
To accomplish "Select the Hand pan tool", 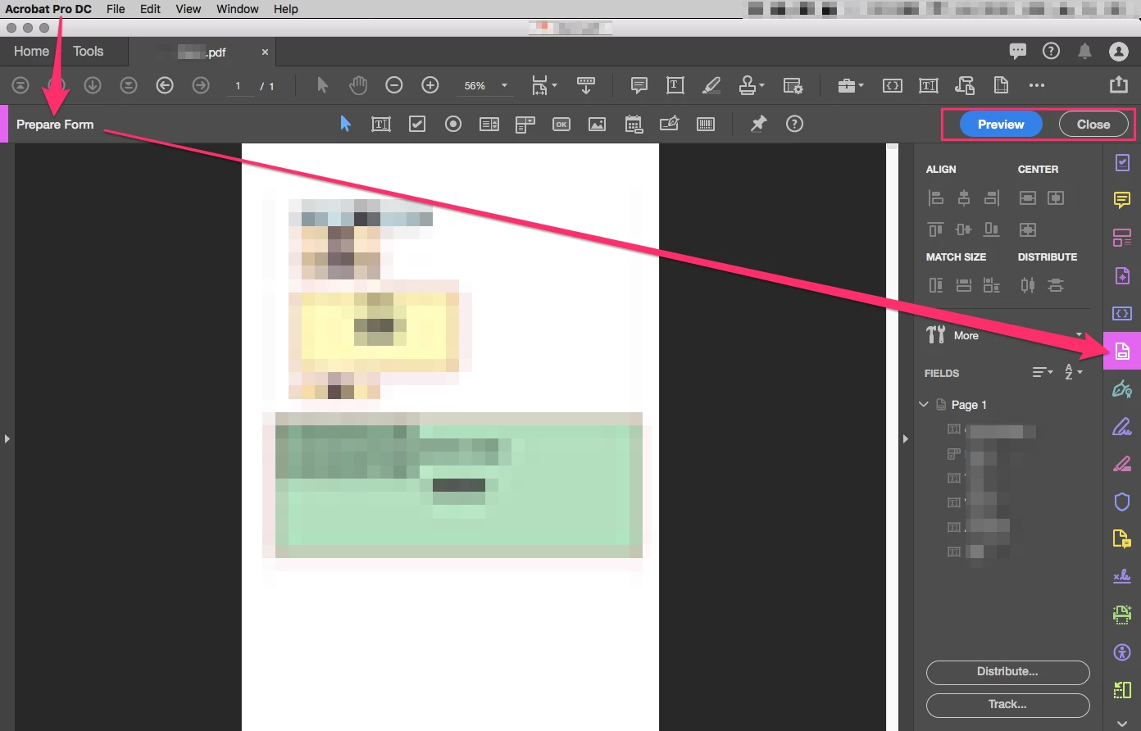I will pos(358,85).
